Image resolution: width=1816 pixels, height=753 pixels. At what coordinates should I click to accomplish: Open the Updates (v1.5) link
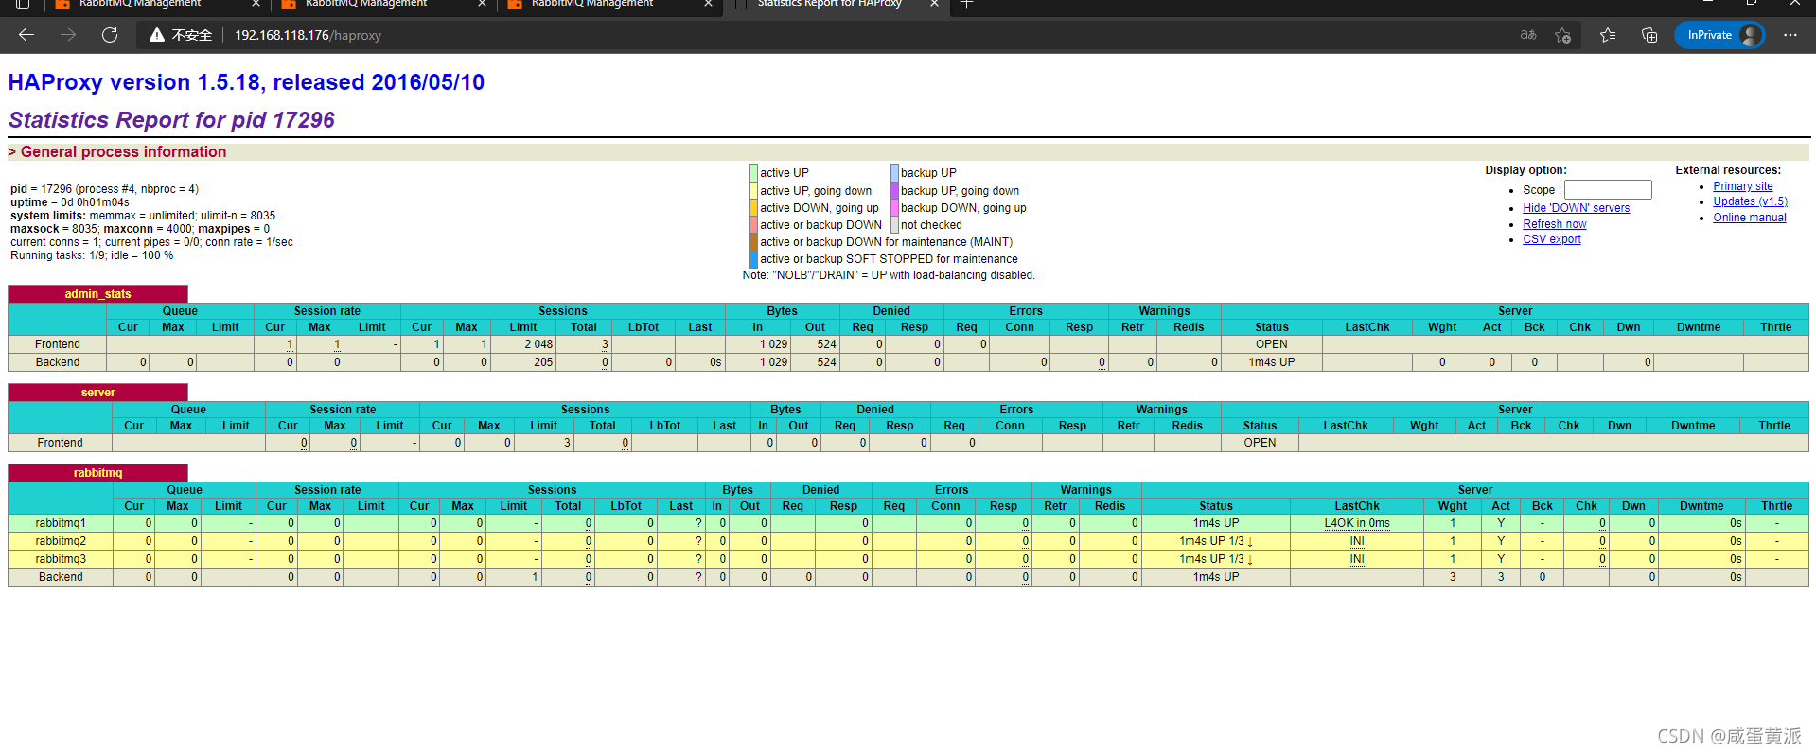1750,201
